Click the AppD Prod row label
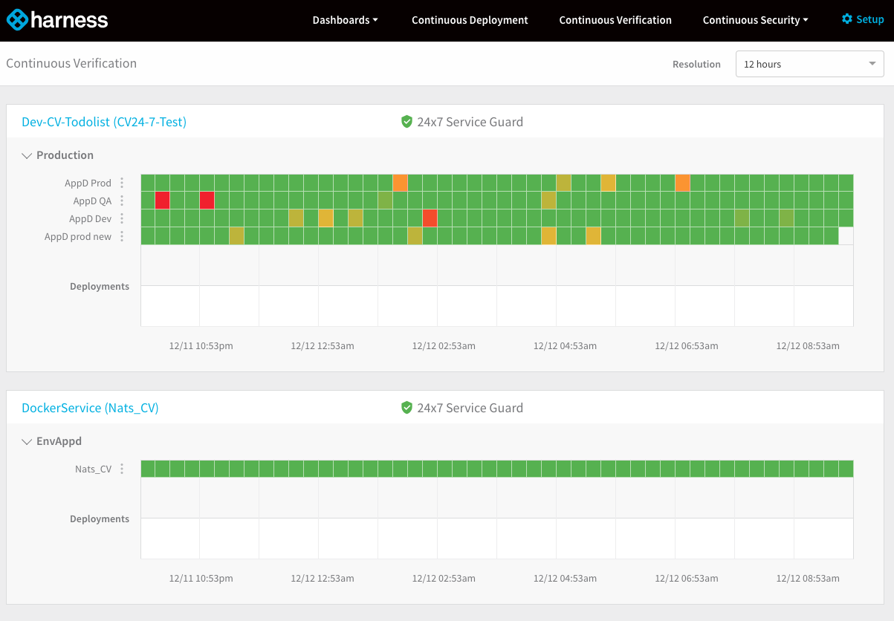894x621 pixels. (x=88, y=183)
